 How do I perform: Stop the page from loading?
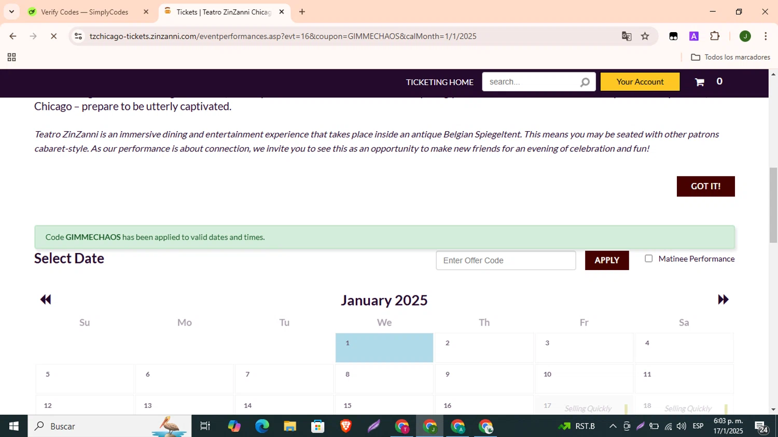53,36
